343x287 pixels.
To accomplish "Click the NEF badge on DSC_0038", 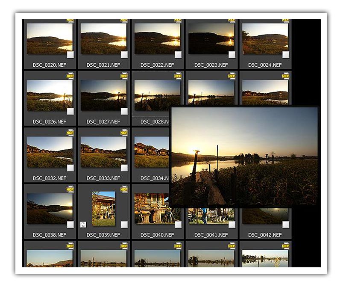I will click(x=70, y=189).
